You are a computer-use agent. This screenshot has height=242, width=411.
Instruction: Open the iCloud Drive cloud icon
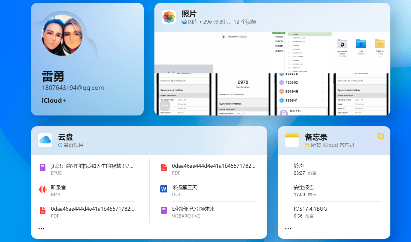pyautogui.click(x=45, y=140)
